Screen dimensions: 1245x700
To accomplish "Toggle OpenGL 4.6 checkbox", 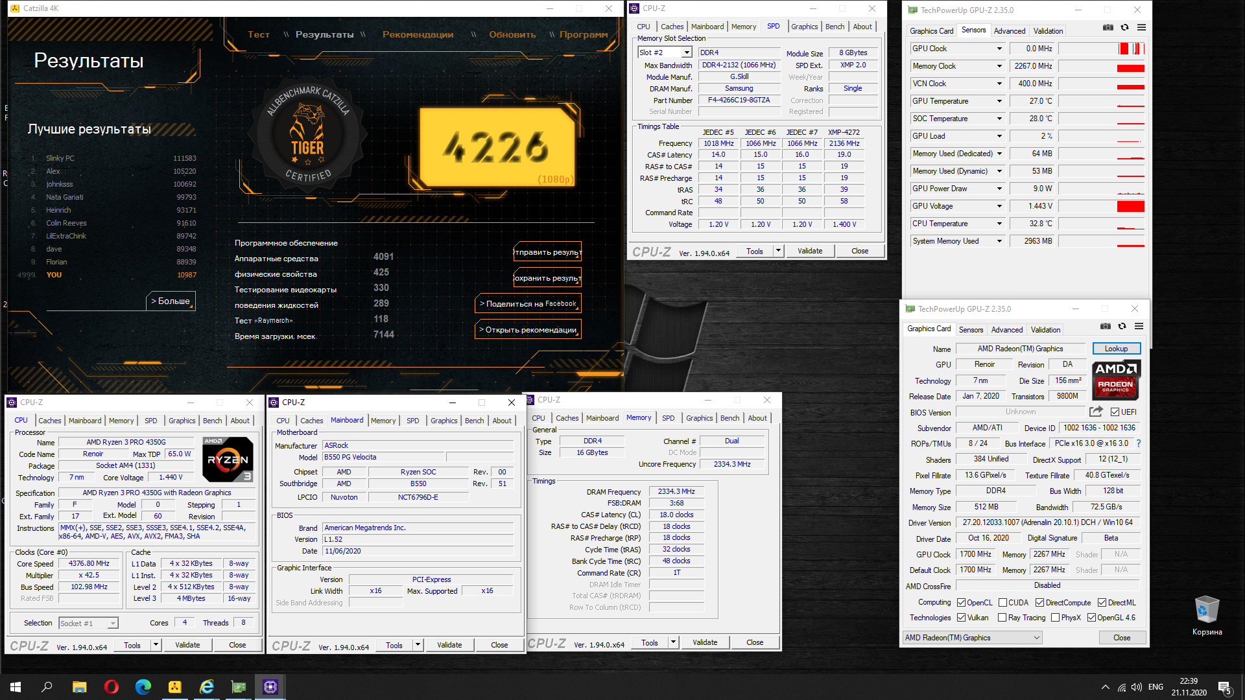I will pyautogui.click(x=1092, y=618).
